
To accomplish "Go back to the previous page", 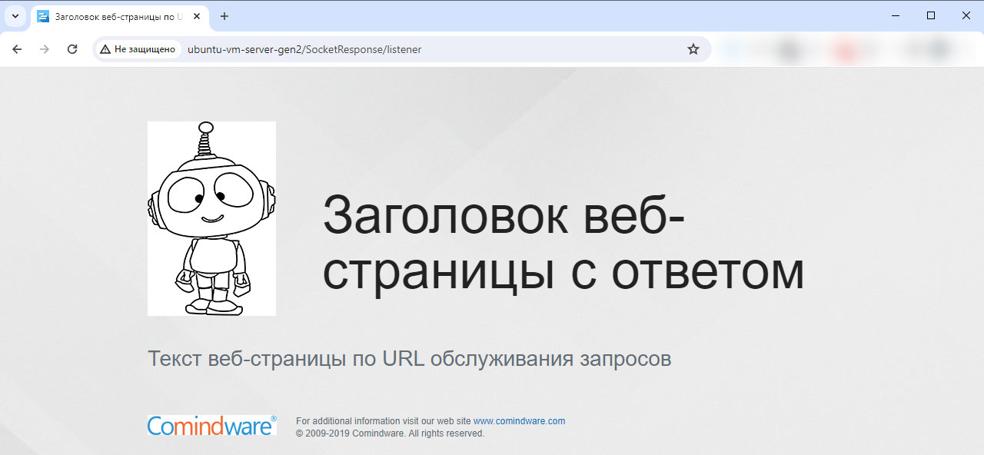I will 17,49.
